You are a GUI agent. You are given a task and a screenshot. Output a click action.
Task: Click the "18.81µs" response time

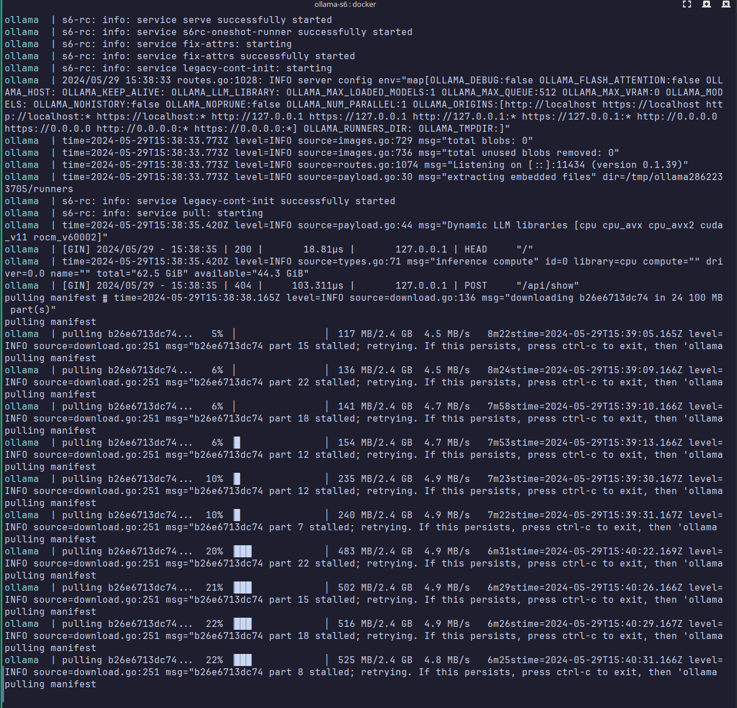[x=324, y=250]
